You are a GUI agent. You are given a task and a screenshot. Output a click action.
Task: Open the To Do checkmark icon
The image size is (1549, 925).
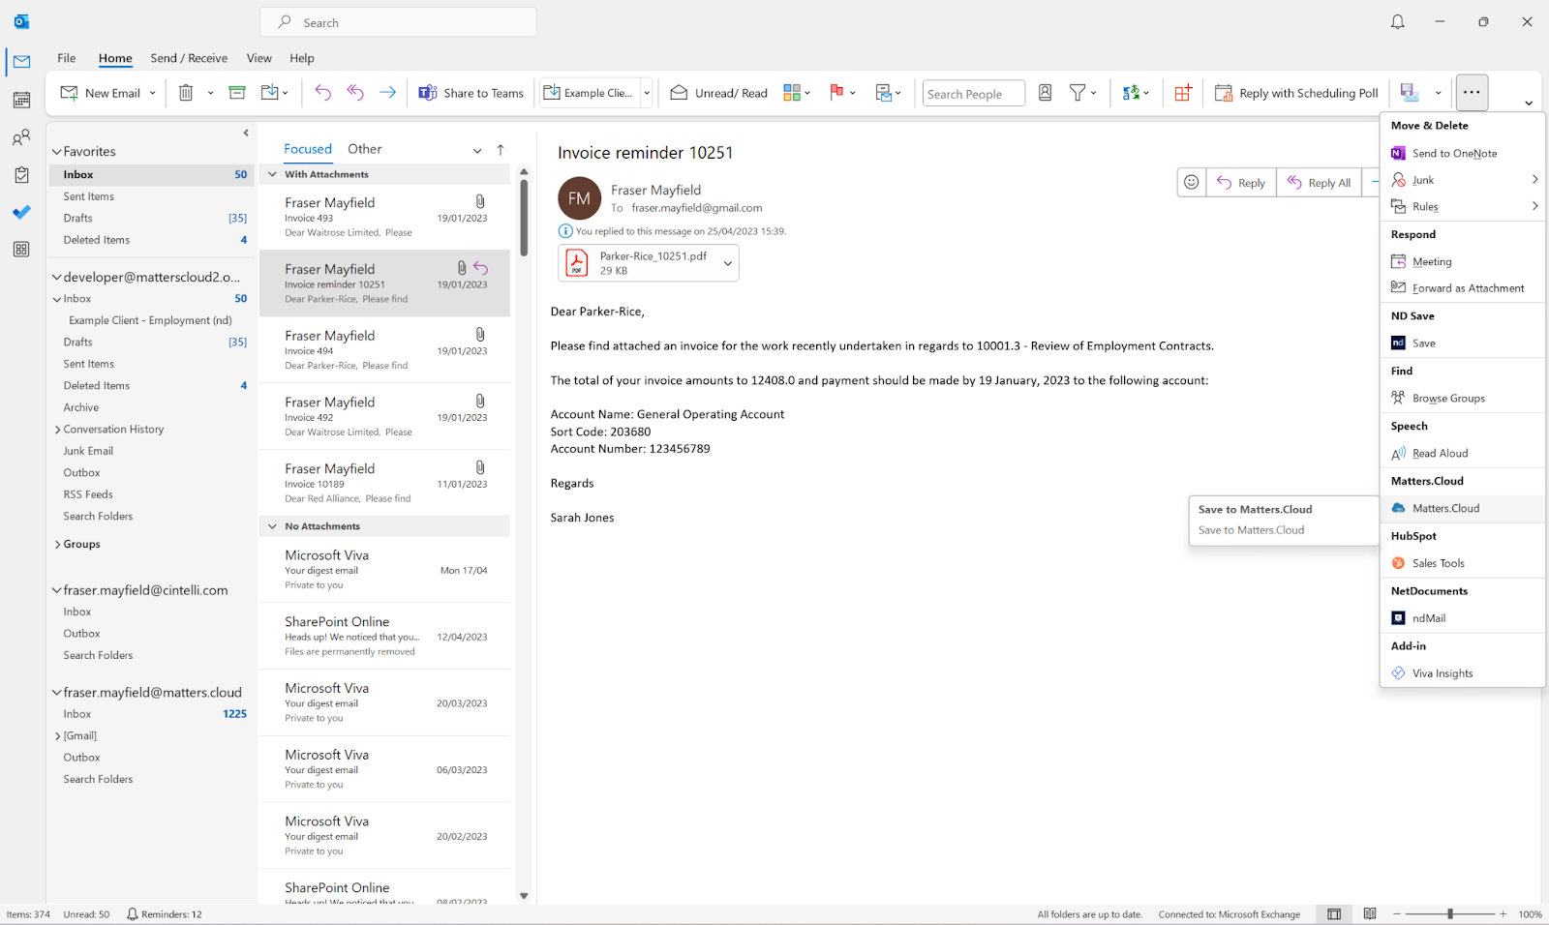21,212
